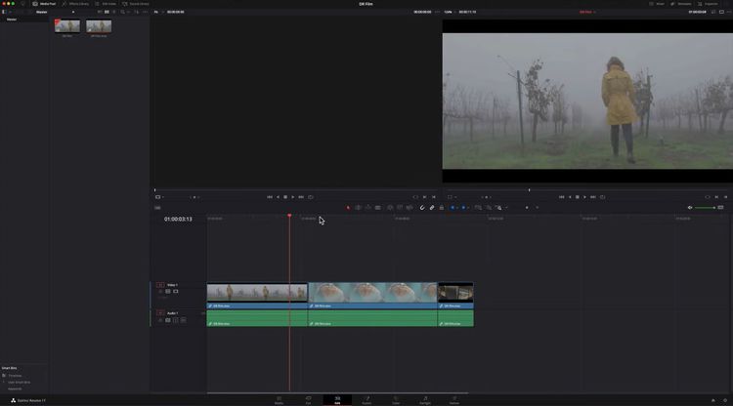Jump to last frame in timeline viewer
733x406 pixels.
pos(593,197)
